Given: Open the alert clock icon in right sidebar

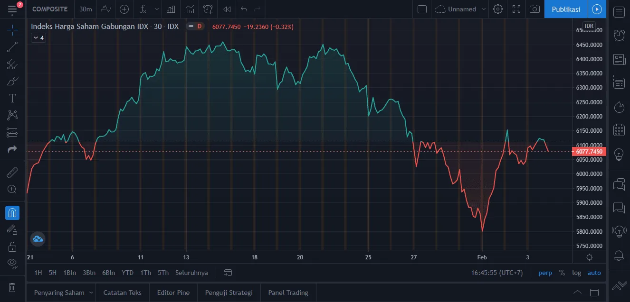Looking at the screenshot, I should click(619, 35).
